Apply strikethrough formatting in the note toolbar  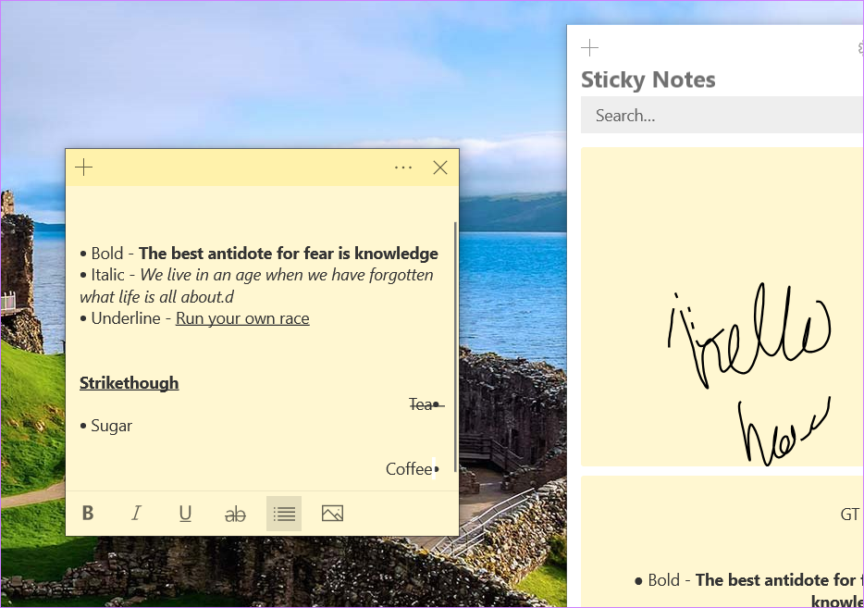(235, 513)
